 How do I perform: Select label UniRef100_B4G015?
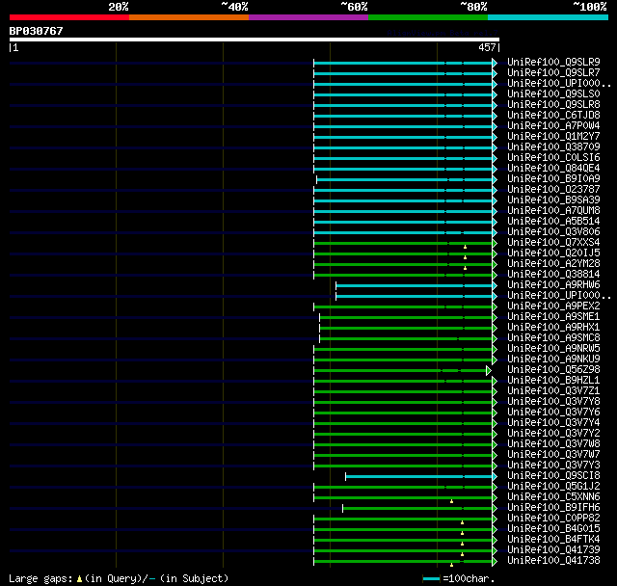pos(553,529)
